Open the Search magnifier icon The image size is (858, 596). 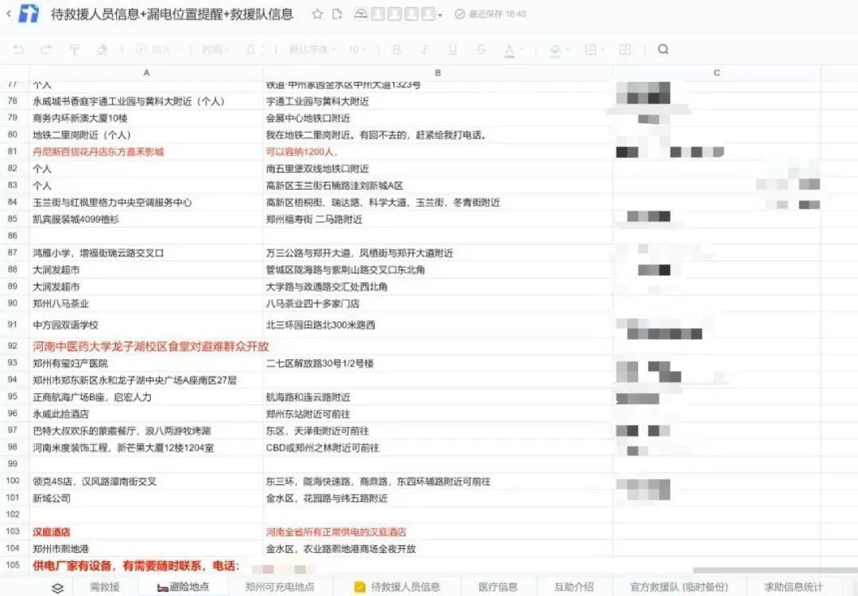tap(662, 49)
